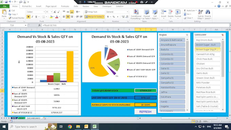Open the font name Calibri dropdown

(x=44, y=12)
